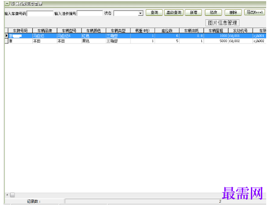Sort by 车辆品牌 column header

click(45, 31)
